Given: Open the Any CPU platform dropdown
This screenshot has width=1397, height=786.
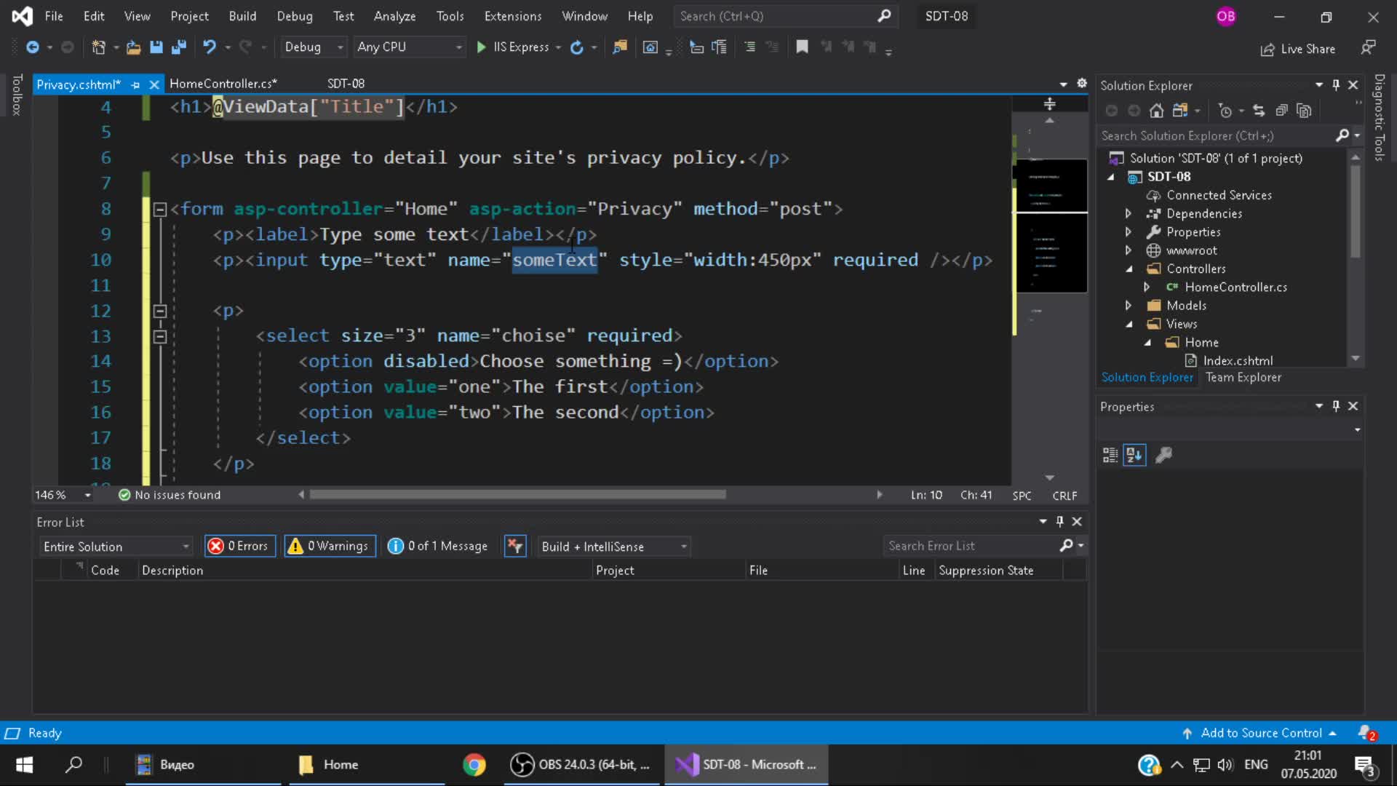Looking at the screenshot, I should coord(410,47).
